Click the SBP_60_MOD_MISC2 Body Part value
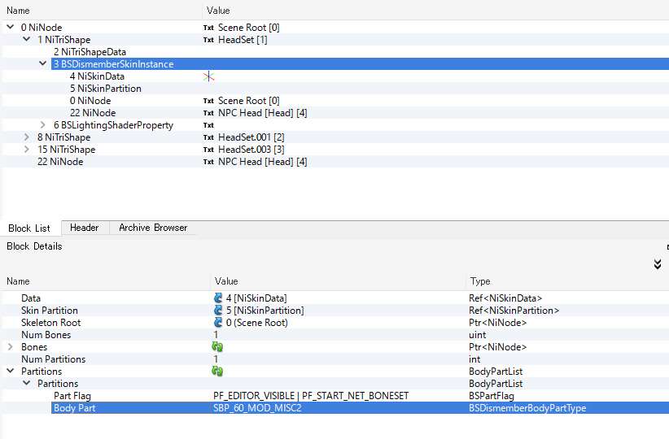Image resolution: width=669 pixels, height=439 pixels. pyautogui.click(x=257, y=408)
